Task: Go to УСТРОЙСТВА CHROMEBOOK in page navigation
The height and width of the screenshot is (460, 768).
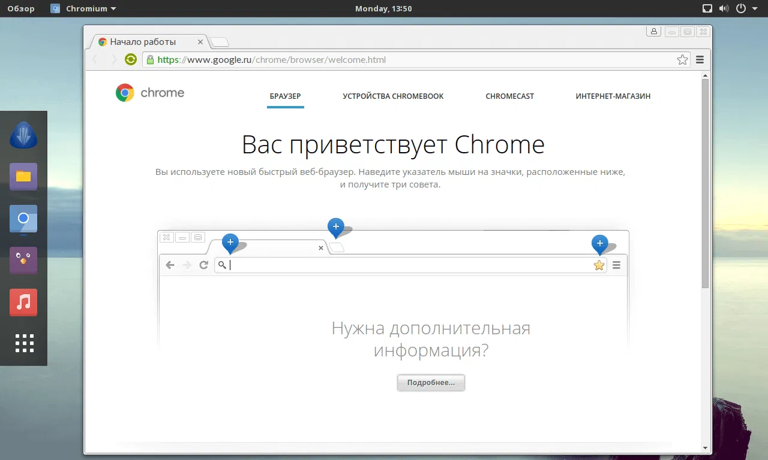Action: pos(393,96)
